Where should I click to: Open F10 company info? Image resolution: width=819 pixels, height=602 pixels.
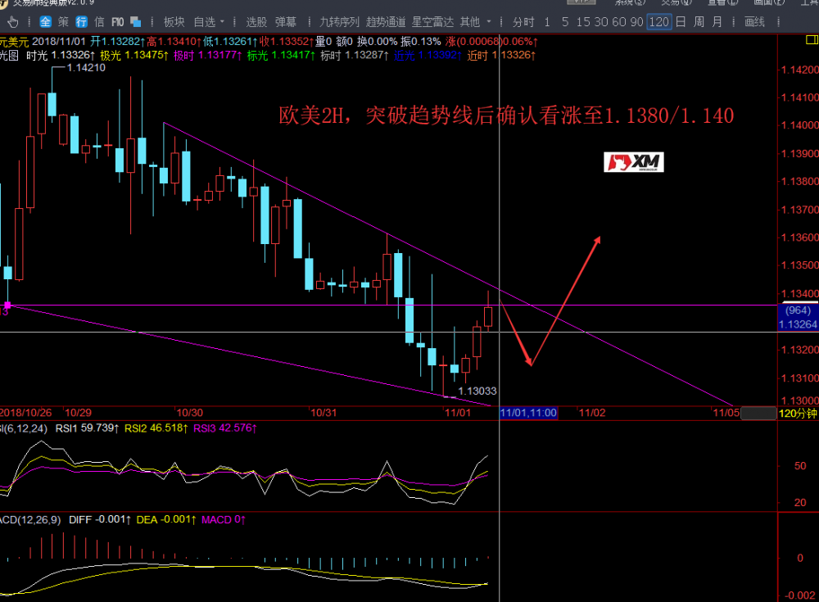pos(118,22)
